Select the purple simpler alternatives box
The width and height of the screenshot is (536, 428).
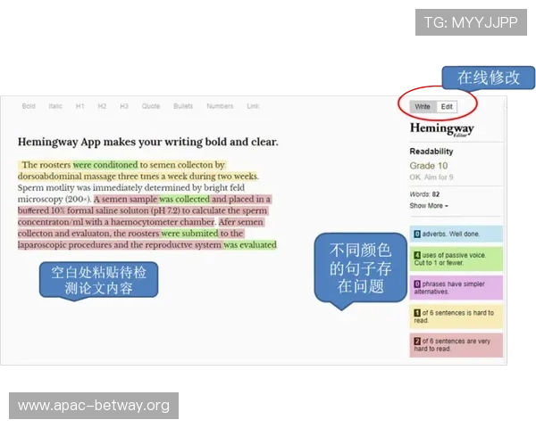pyautogui.click(x=456, y=287)
